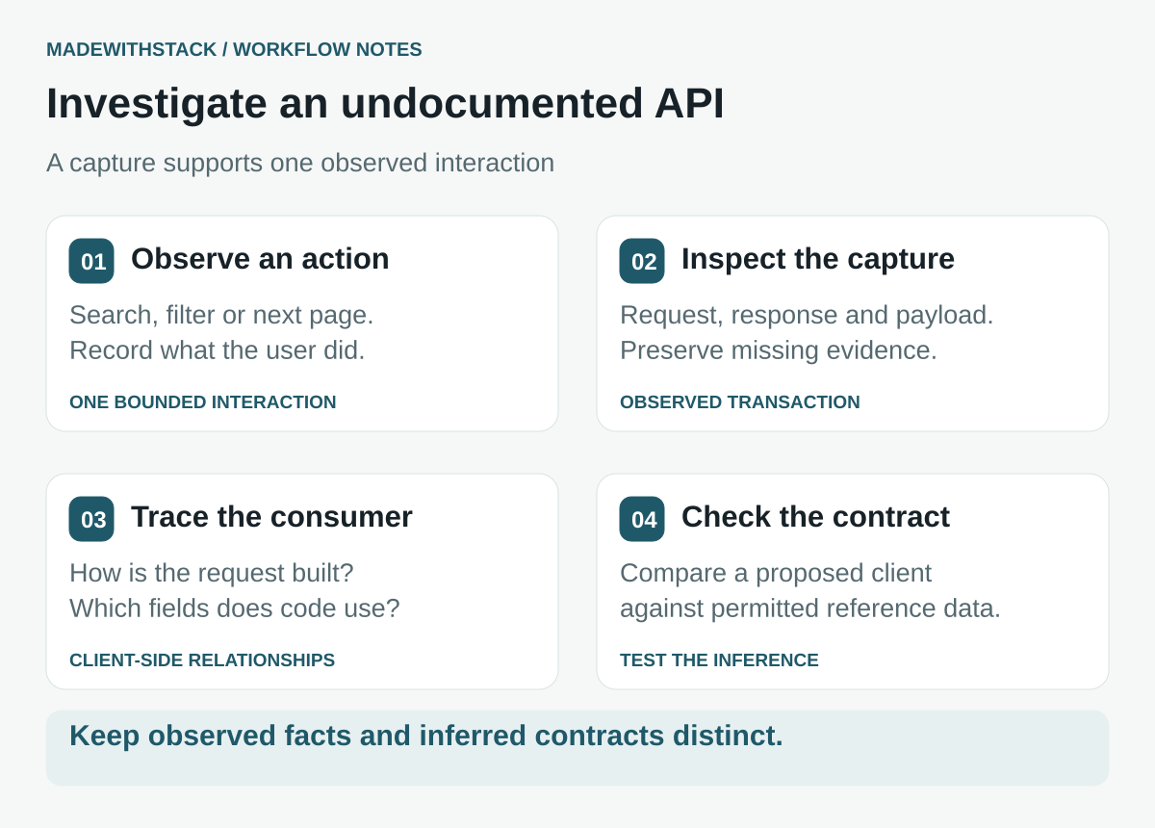Click the 'Investigate an undocumented API' title
Image resolution: width=1155 pixels, height=828 pixels.
click(385, 104)
